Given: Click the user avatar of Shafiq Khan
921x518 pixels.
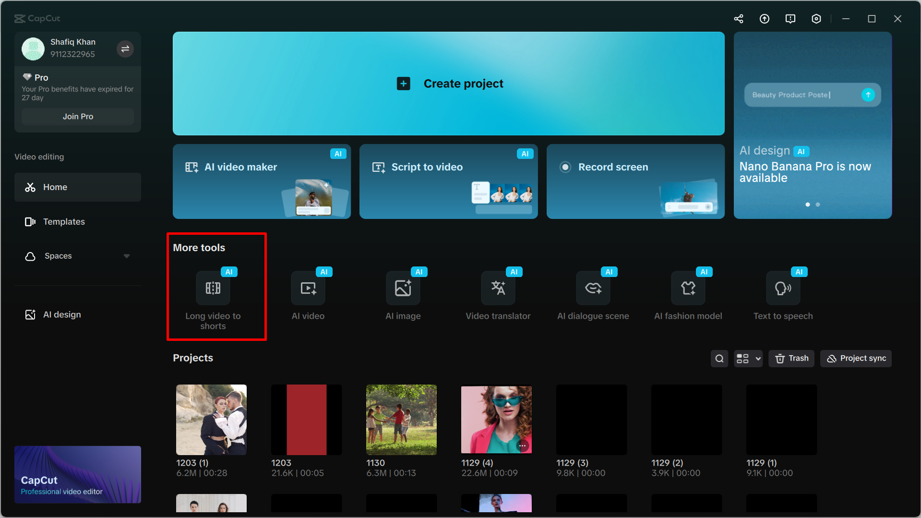Looking at the screenshot, I should point(33,49).
